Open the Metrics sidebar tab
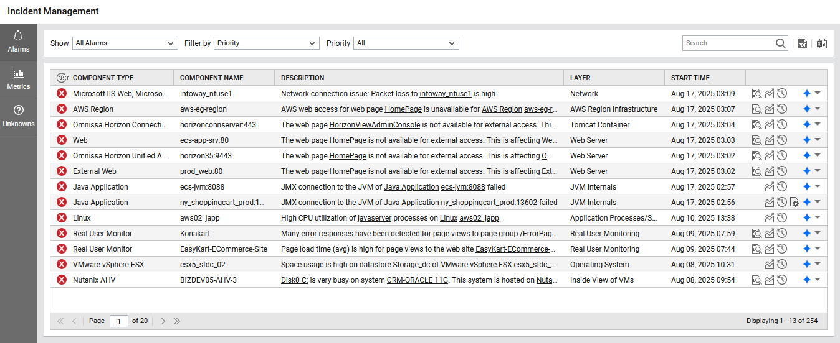 coord(19,79)
